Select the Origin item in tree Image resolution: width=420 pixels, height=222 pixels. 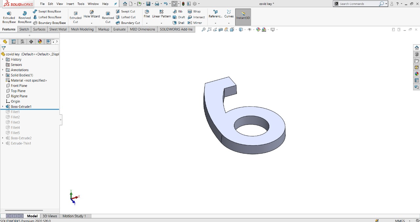click(x=13, y=101)
